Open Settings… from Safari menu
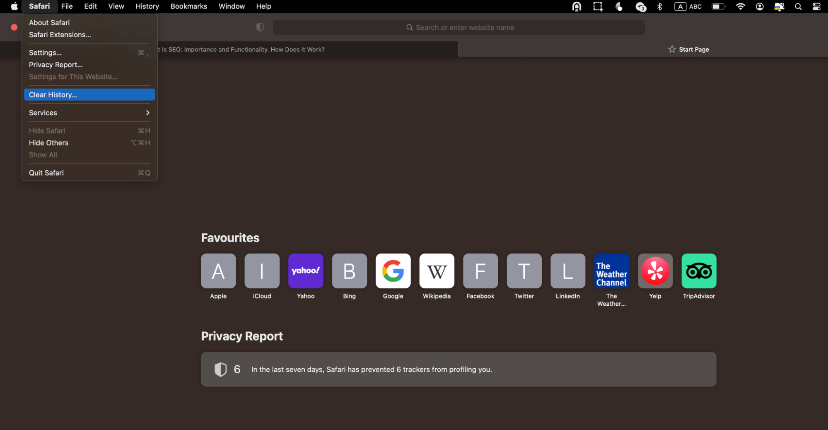 [89, 53]
